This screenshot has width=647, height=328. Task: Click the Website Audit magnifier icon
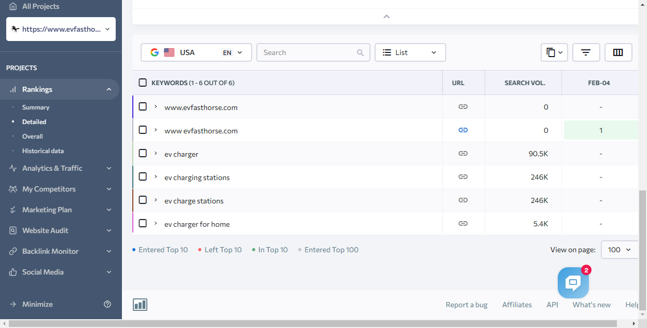coord(13,230)
